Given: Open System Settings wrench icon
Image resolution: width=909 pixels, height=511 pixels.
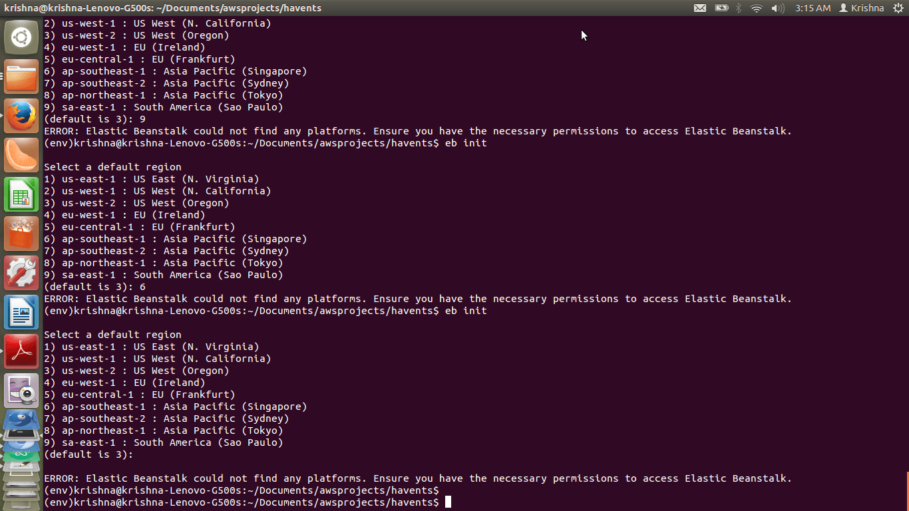Looking at the screenshot, I should tap(21, 273).
